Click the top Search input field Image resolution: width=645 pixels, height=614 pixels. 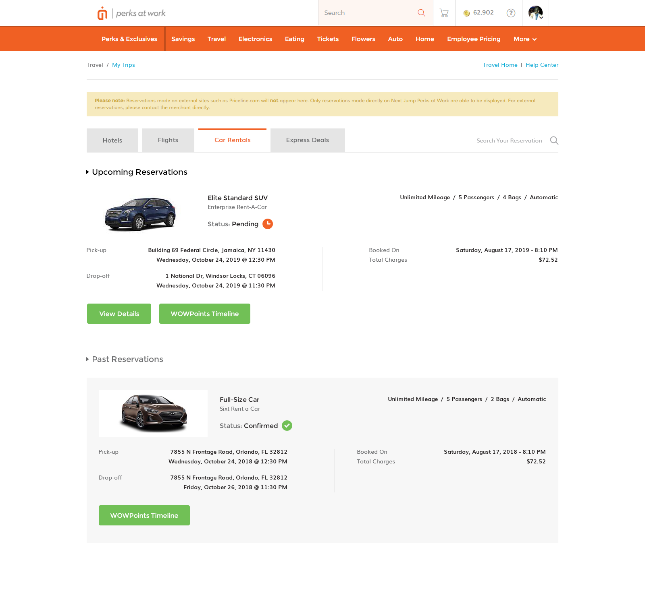pyautogui.click(x=367, y=13)
